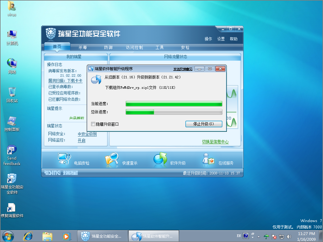Launch 瑞星全功能安全软件 desktop shortcut

click(12, 184)
